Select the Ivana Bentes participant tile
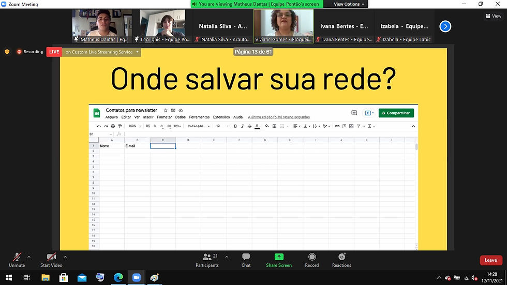This screenshot has width=507, height=285. tap(344, 26)
